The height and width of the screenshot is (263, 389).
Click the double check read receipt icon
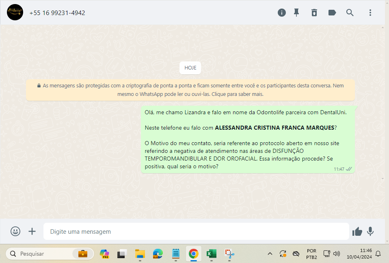[x=349, y=169]
